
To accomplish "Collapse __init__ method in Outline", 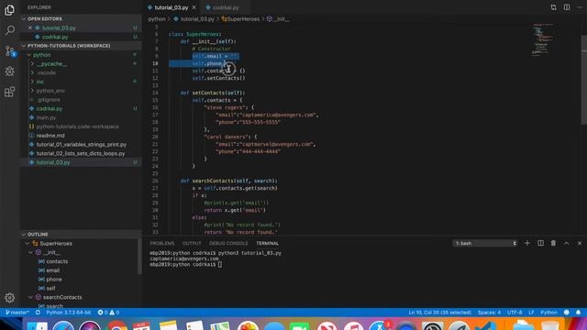I will coord(30,253).
